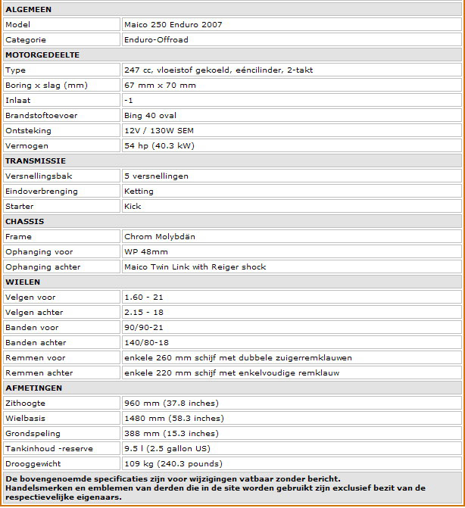Select the 'Remmen voor' label
The height and width of the screenshot is (508, 465).
(36, 357)
